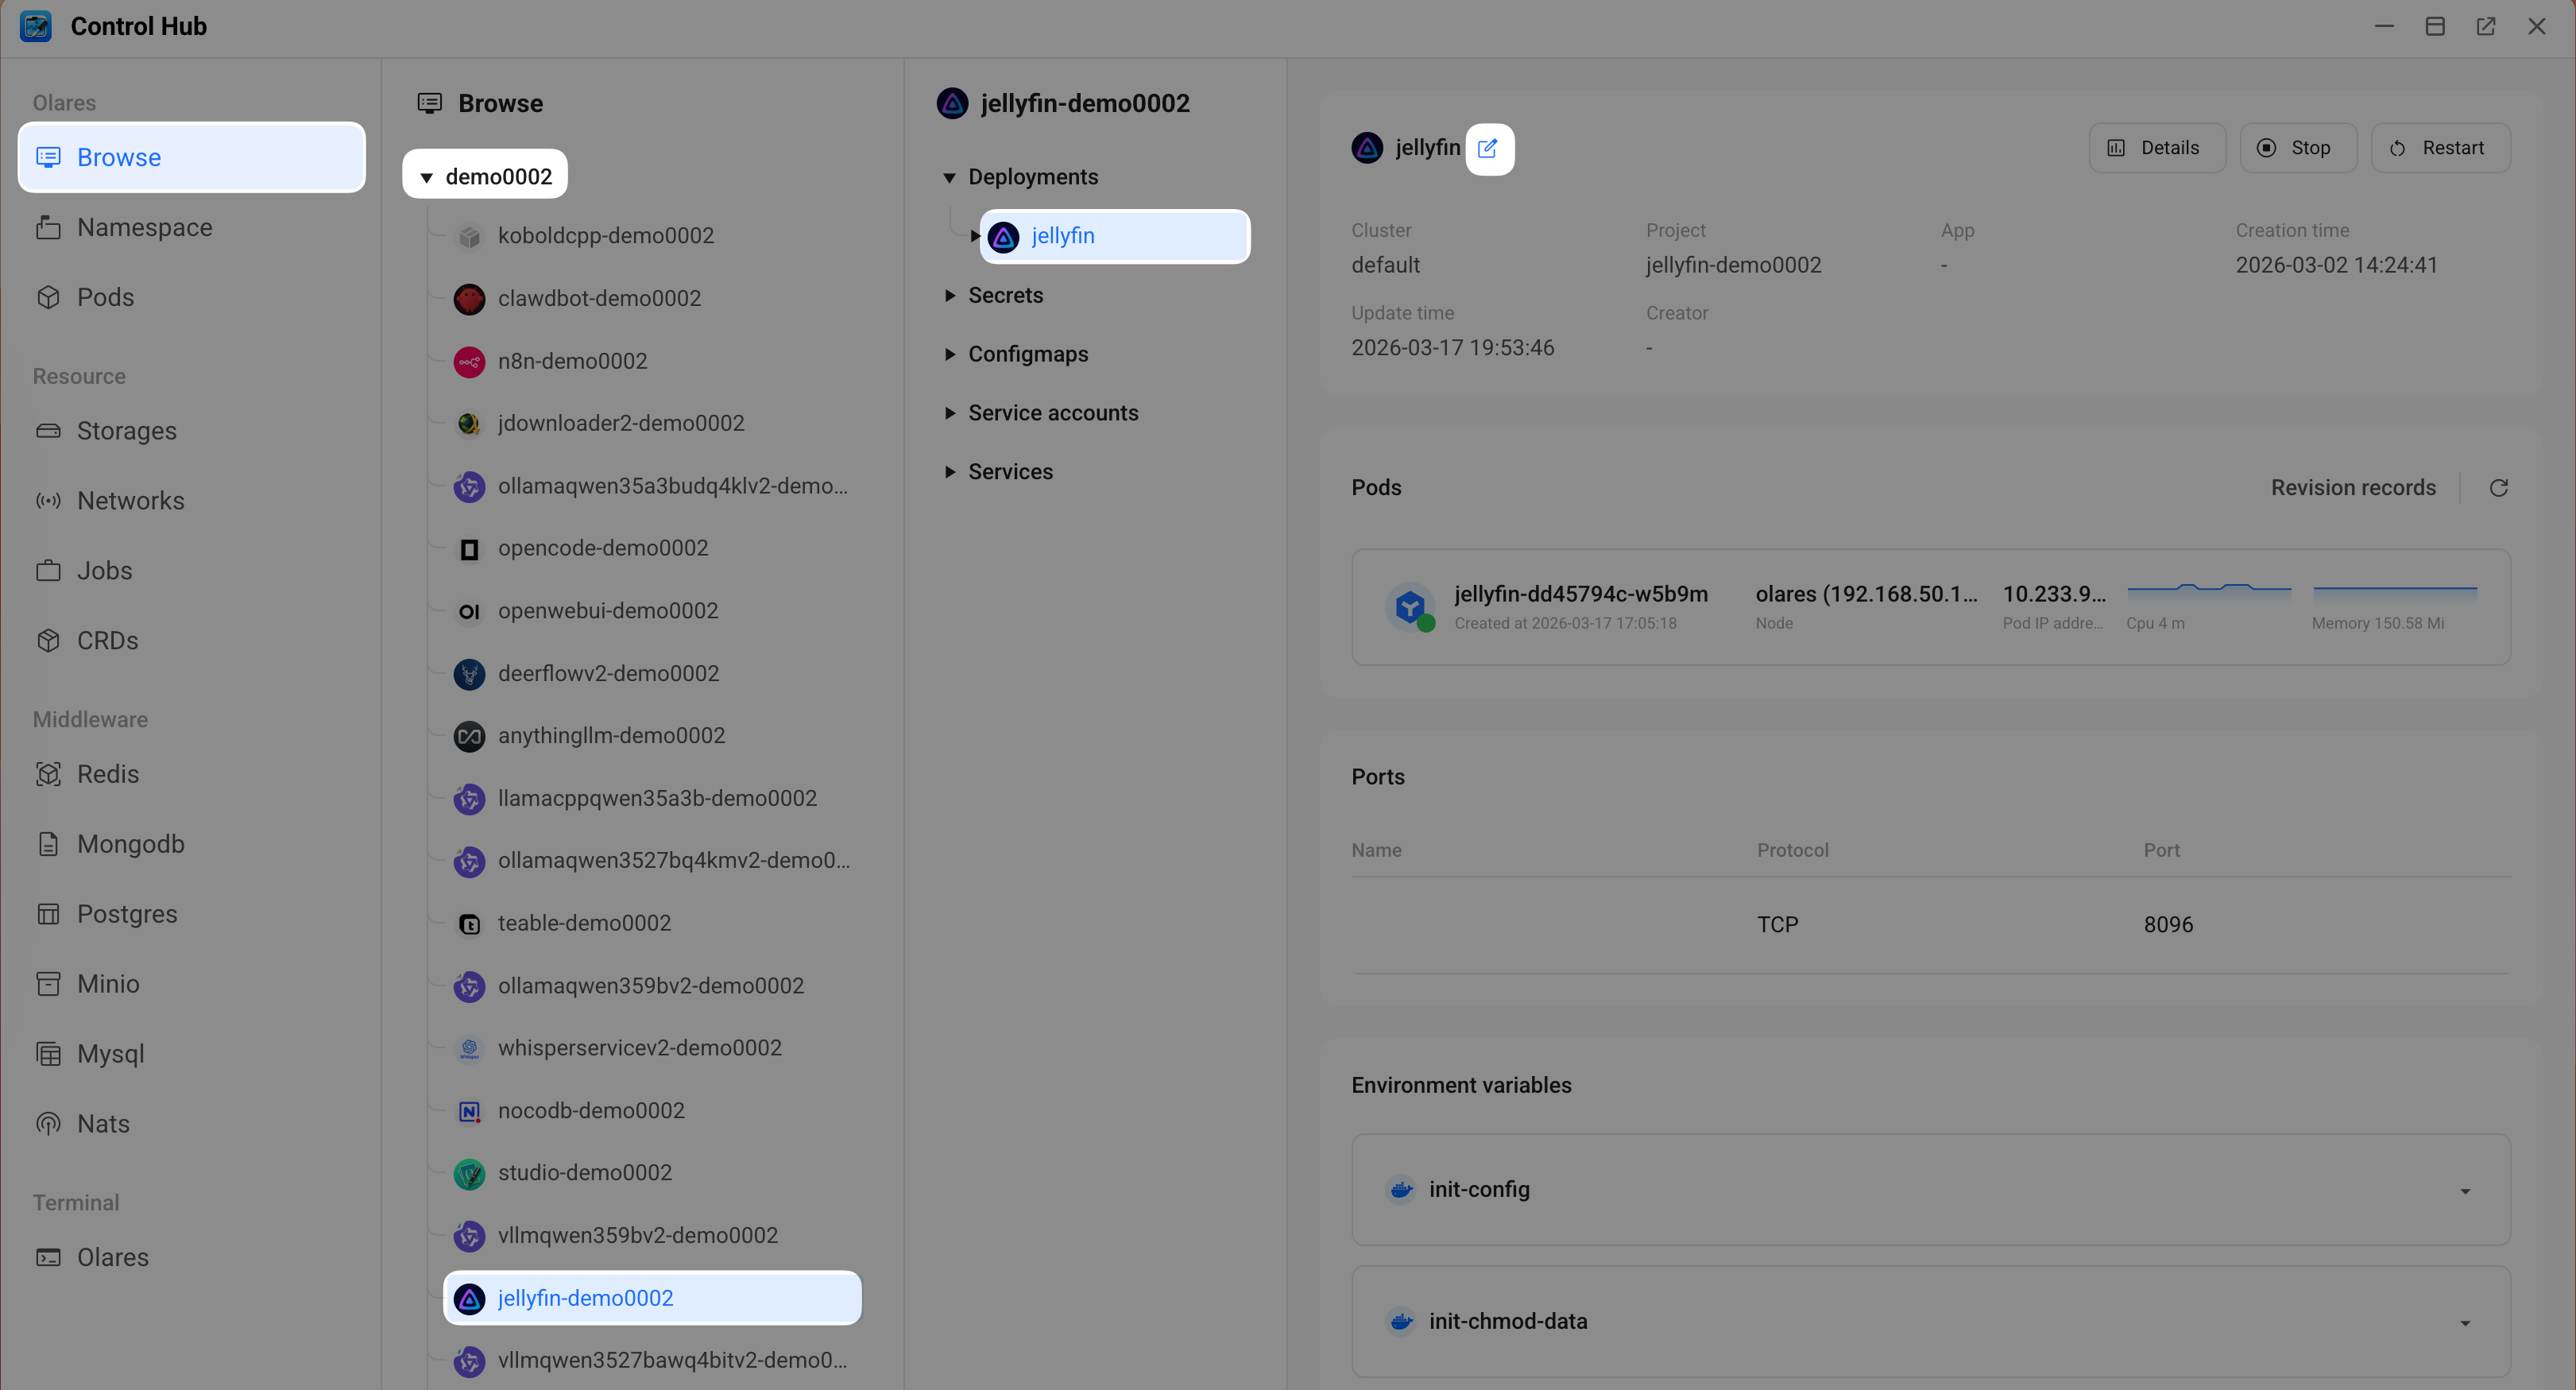The width and height of the screenshot is (2576, 1390).
Task: Open Revision records
Action: click(2353, 487)
